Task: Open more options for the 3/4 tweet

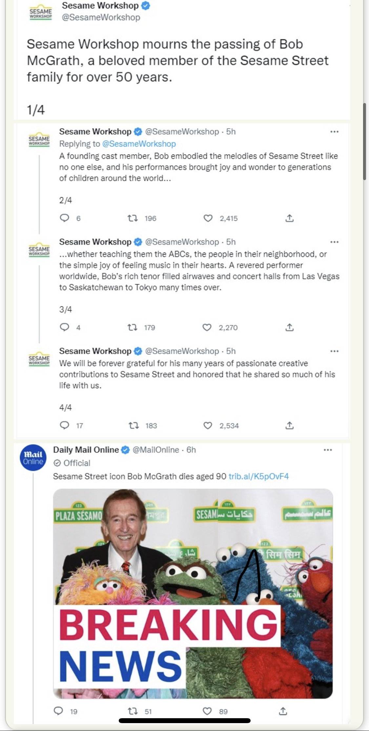Action: [334, 242]
